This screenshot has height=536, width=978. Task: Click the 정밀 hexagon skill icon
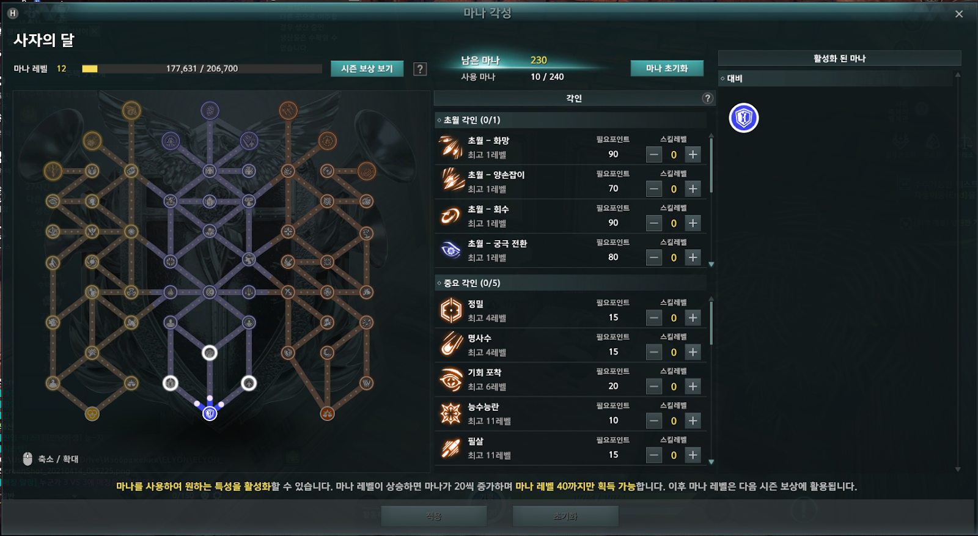pos(451,310)
